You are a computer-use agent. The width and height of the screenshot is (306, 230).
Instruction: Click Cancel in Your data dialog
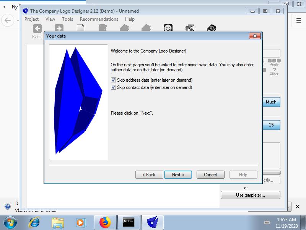click(210, 175)
